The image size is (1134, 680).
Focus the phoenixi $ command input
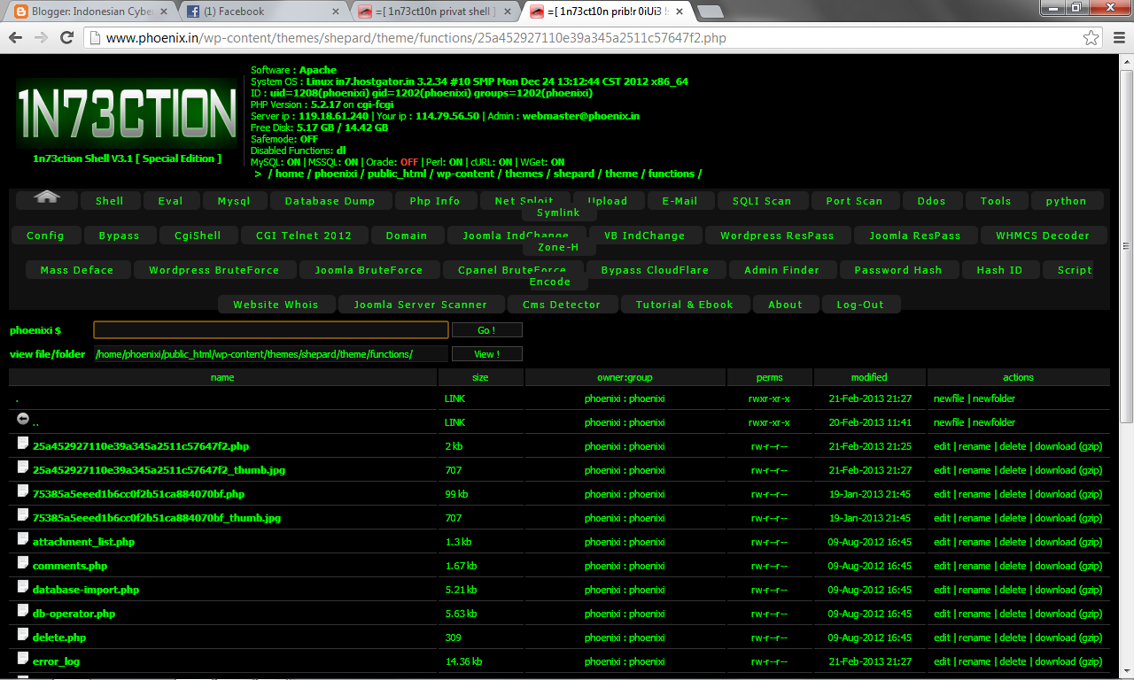[x=271, y=330]
